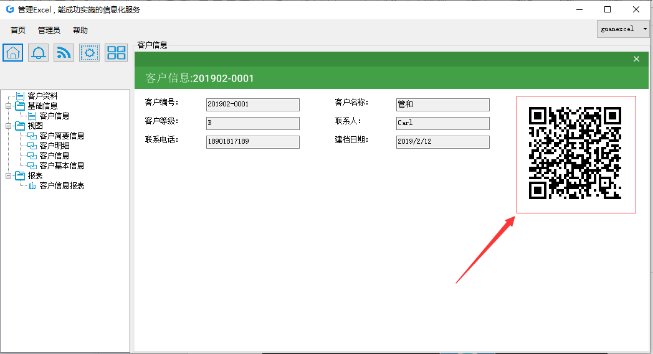
Task: Select the 报表 folder label
Action: (35, 176)
